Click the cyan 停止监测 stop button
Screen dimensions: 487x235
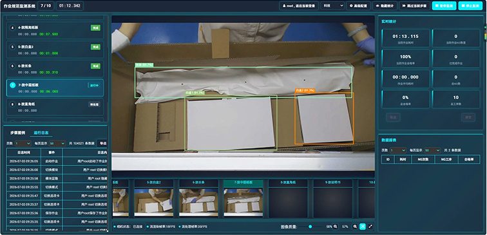[x=470, y=6]
